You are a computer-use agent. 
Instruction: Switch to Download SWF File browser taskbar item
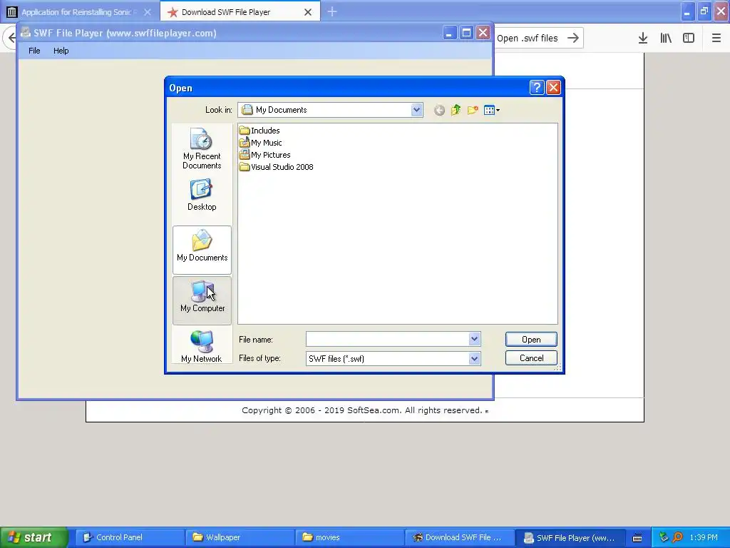(459, 537)
